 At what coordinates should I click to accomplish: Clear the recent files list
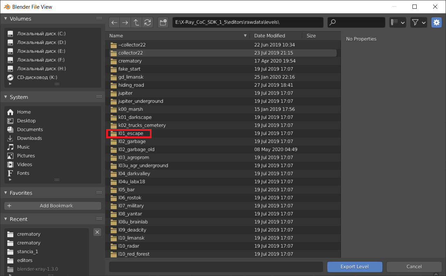(x=97, y=232)
